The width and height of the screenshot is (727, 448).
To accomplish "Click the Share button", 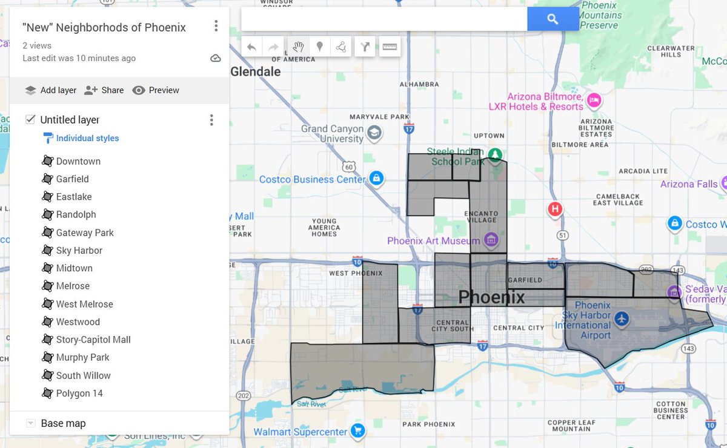I will click(104, 90).
